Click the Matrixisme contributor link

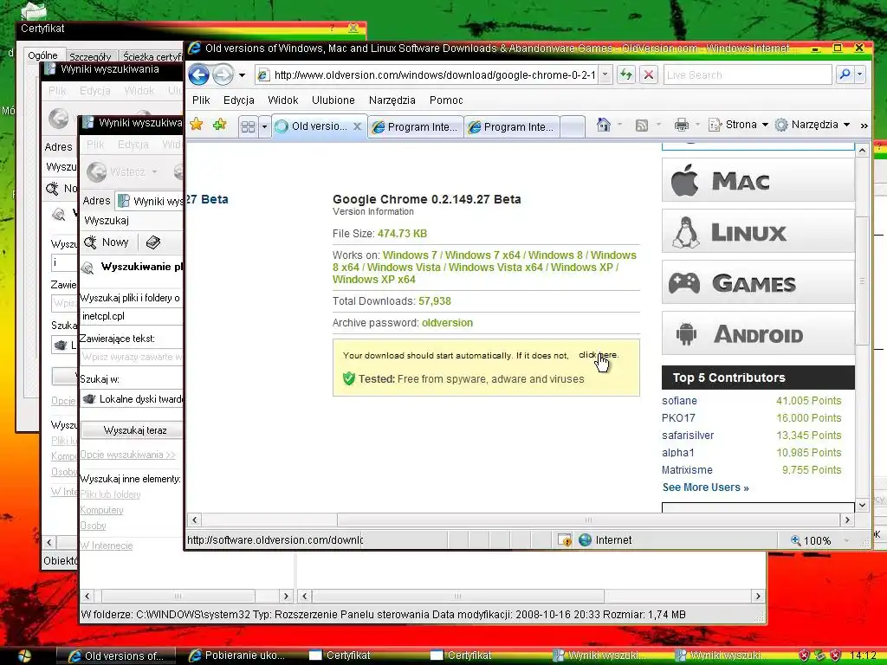click(687, 470)
